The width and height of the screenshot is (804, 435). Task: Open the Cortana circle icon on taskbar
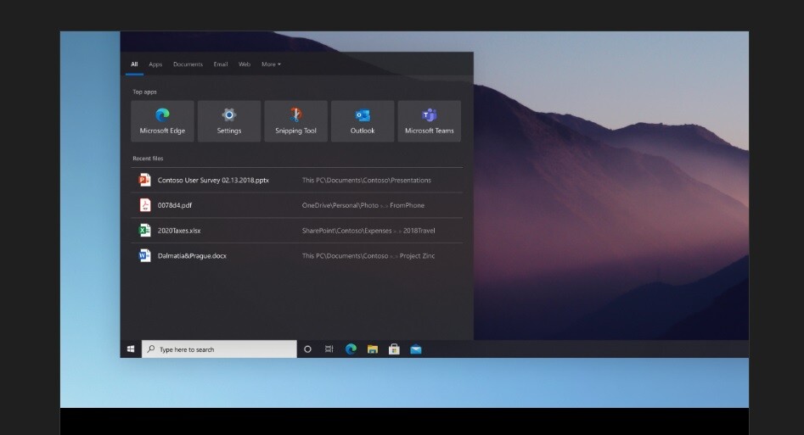[307, 349]
